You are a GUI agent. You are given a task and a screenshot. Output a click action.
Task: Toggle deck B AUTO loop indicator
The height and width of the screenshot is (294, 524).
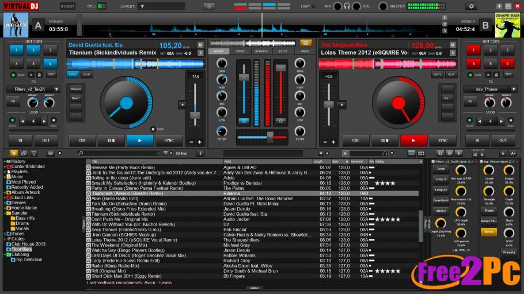469,120
